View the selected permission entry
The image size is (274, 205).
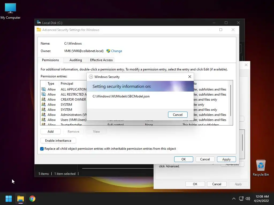[x=96, y=131]
